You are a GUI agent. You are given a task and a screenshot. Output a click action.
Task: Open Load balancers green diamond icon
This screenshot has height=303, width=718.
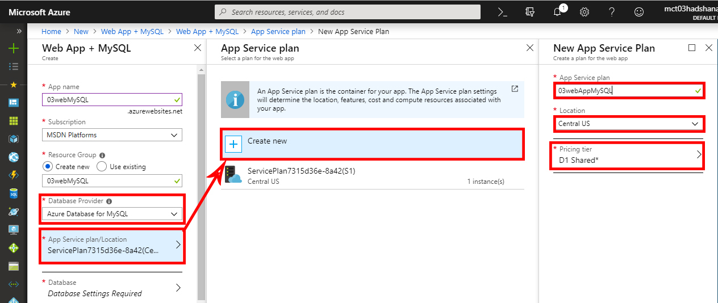14,248
